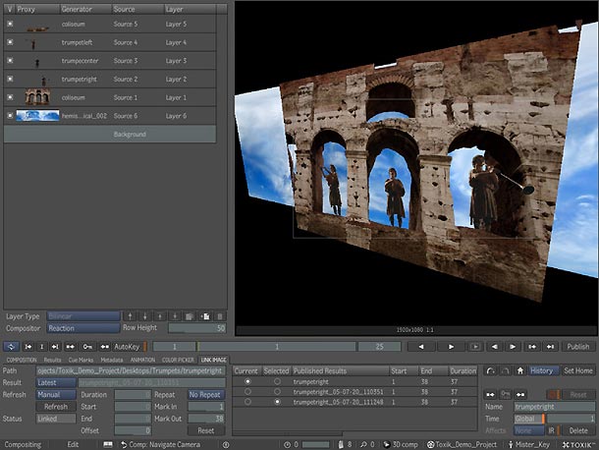
Task: Toggle visibility of the trumpetleft layer
Action: [10, 42]
